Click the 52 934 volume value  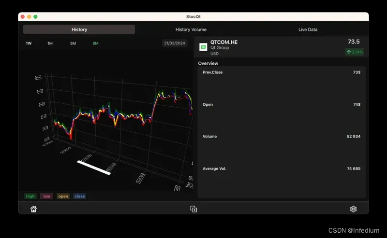(x=354, y=136)
